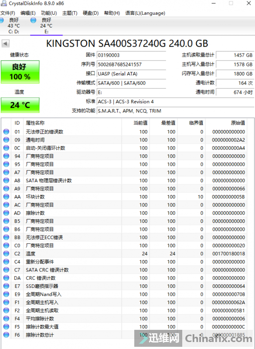Click the 标准 field ACS-3 | ACS-3 Revision 4

tap(175, 102)
